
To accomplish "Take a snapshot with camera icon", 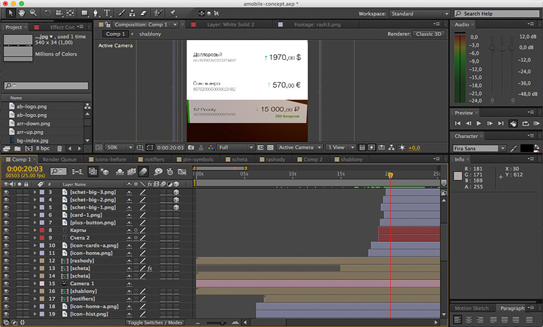I will coord(191,147).
